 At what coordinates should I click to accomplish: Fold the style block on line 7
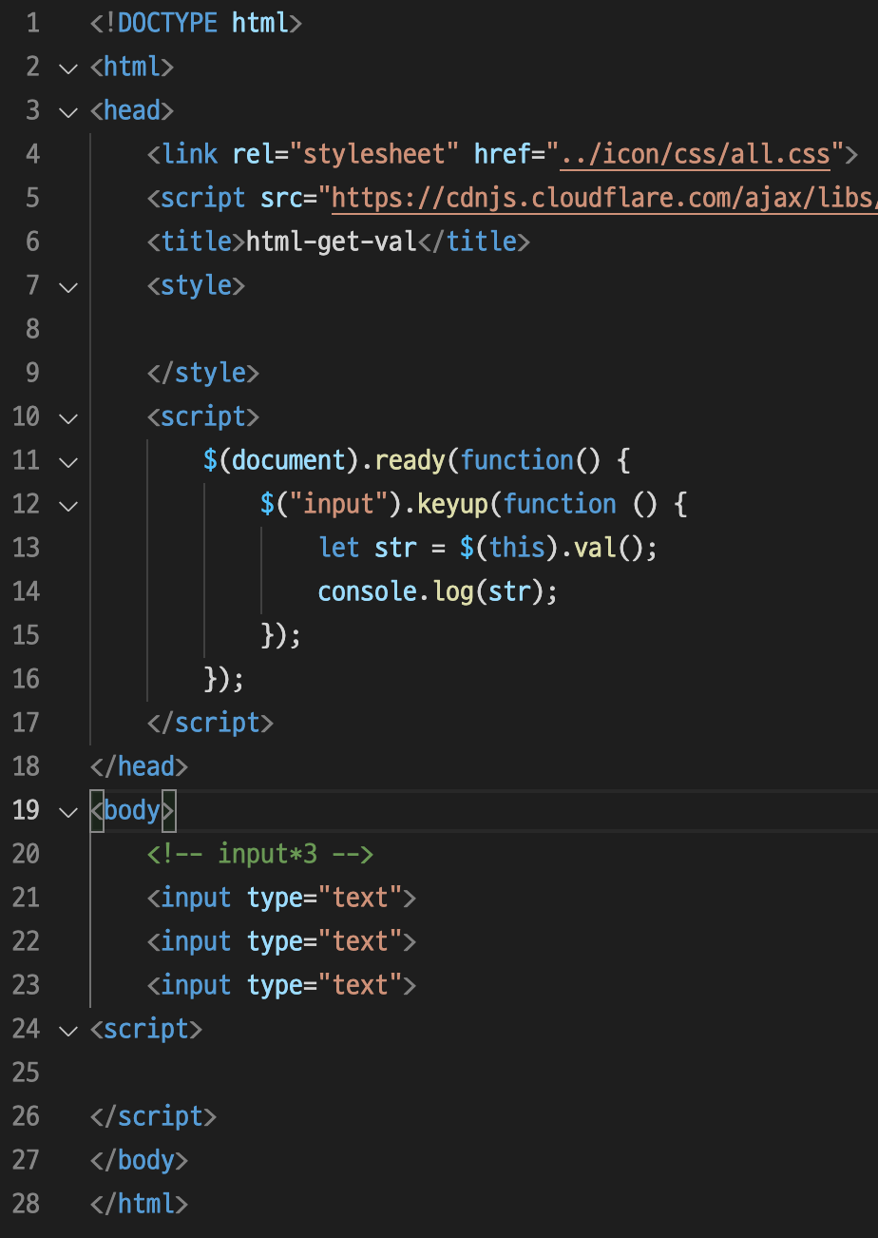[67, 286]
